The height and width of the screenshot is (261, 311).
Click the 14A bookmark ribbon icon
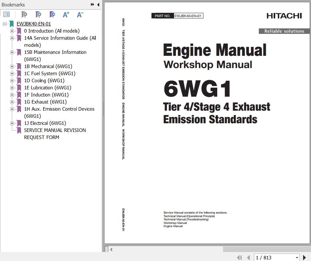coord(19,38)
